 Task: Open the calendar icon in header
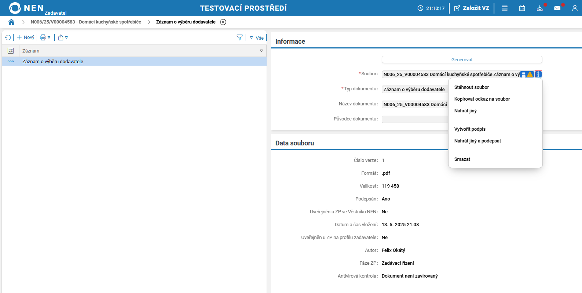[x=522, y=8]
